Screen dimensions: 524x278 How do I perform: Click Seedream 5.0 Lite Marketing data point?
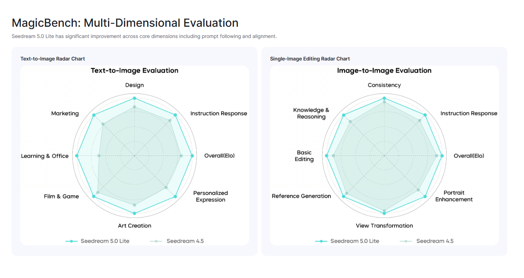94,115
